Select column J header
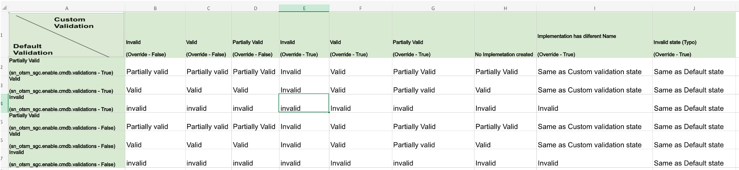 click(694, 8)
